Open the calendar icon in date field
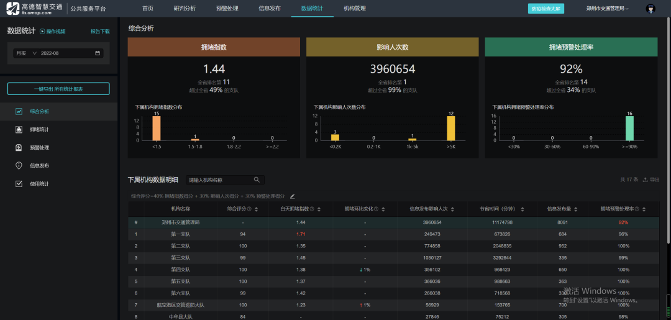The width and height of the screenshot is (671, 320). coord(98,53)
